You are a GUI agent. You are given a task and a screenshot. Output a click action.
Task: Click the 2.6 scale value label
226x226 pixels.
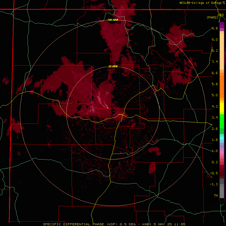click(215, 129)
